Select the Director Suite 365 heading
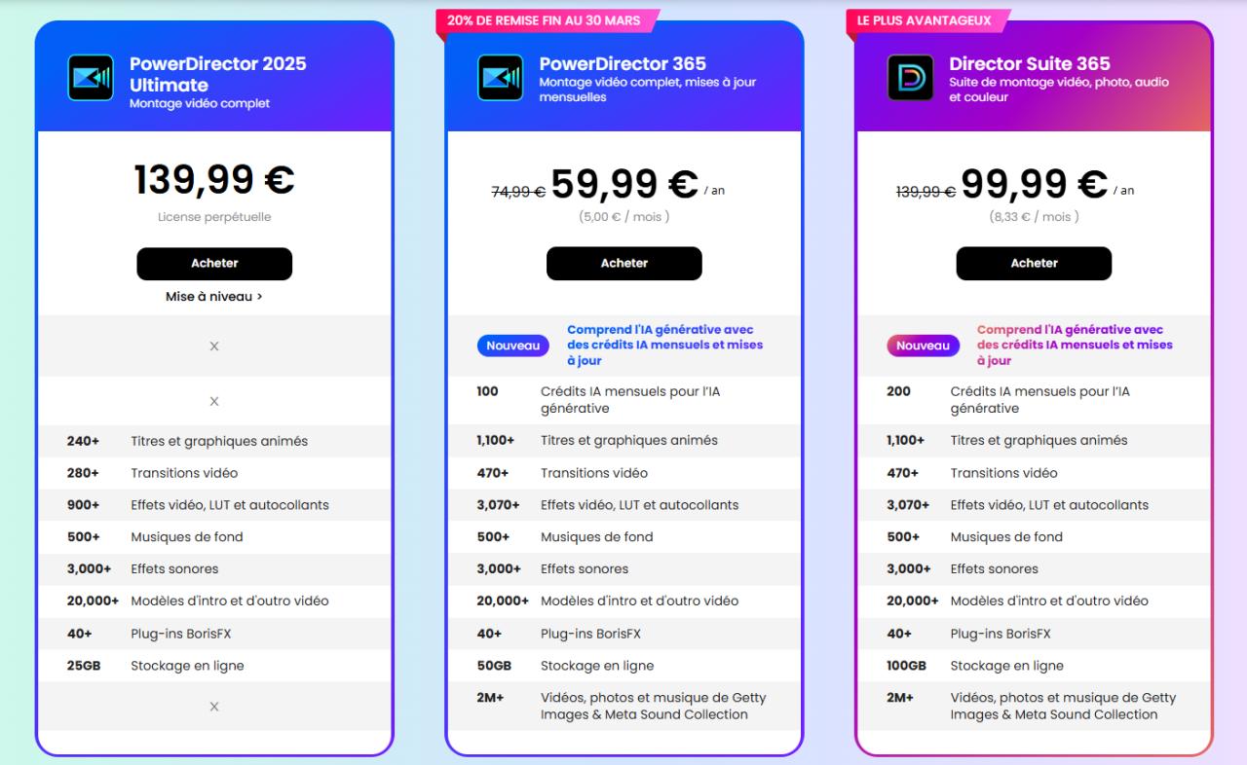The height and width of the screenshot is (765, 1247). click(x=1030, y=64)
